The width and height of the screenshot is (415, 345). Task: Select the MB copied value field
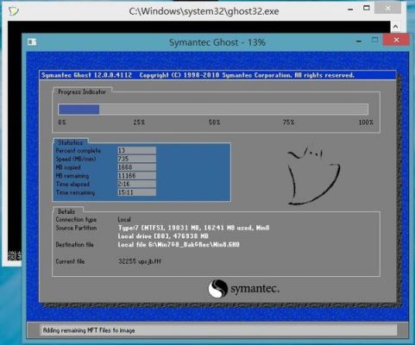pos(136,167)
